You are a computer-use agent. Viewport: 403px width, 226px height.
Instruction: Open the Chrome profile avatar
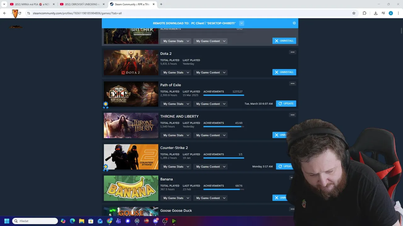click(x=391, y=13)
